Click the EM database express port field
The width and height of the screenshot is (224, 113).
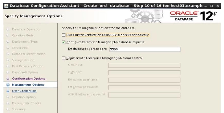click(x=145, y=49)
